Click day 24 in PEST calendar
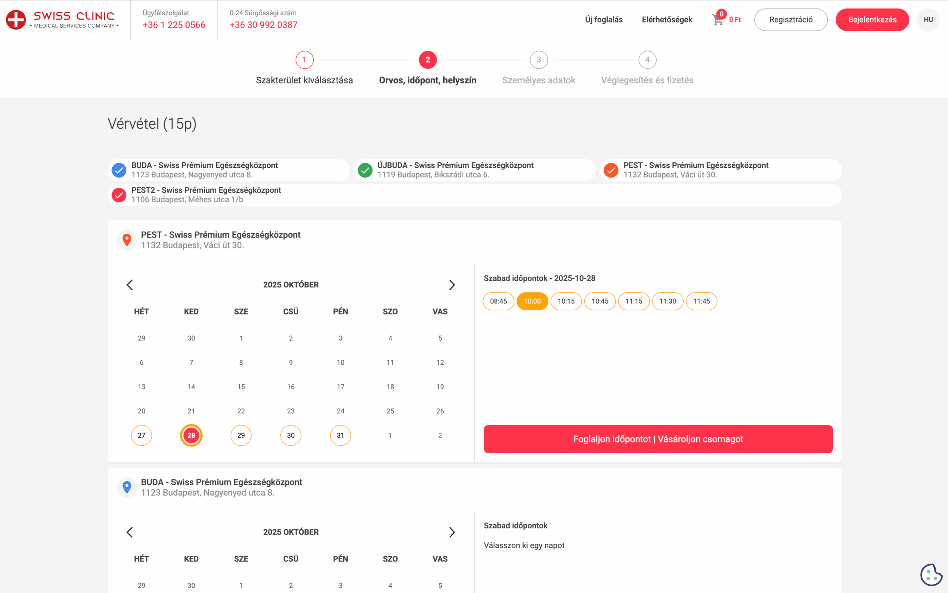948x593 pixels. [340, 411]
